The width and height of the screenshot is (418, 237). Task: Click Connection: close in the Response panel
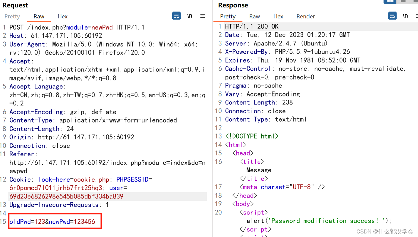(255, 111)
